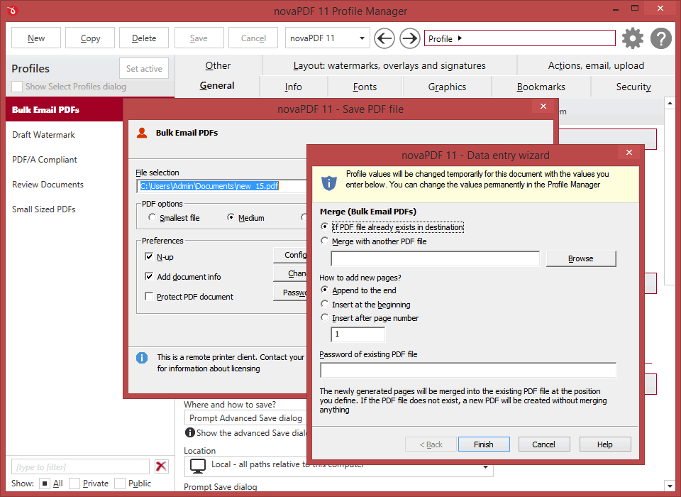
Task: Select 'If PDF file already exists in destination'
Action: tap(324, 226)
